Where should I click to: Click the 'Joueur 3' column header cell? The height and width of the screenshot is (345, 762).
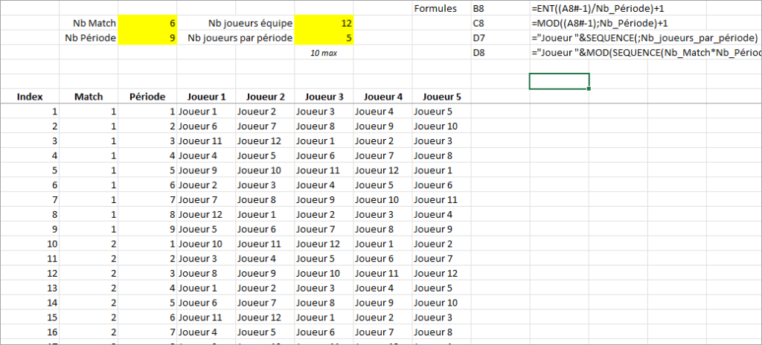click(324, 97)
